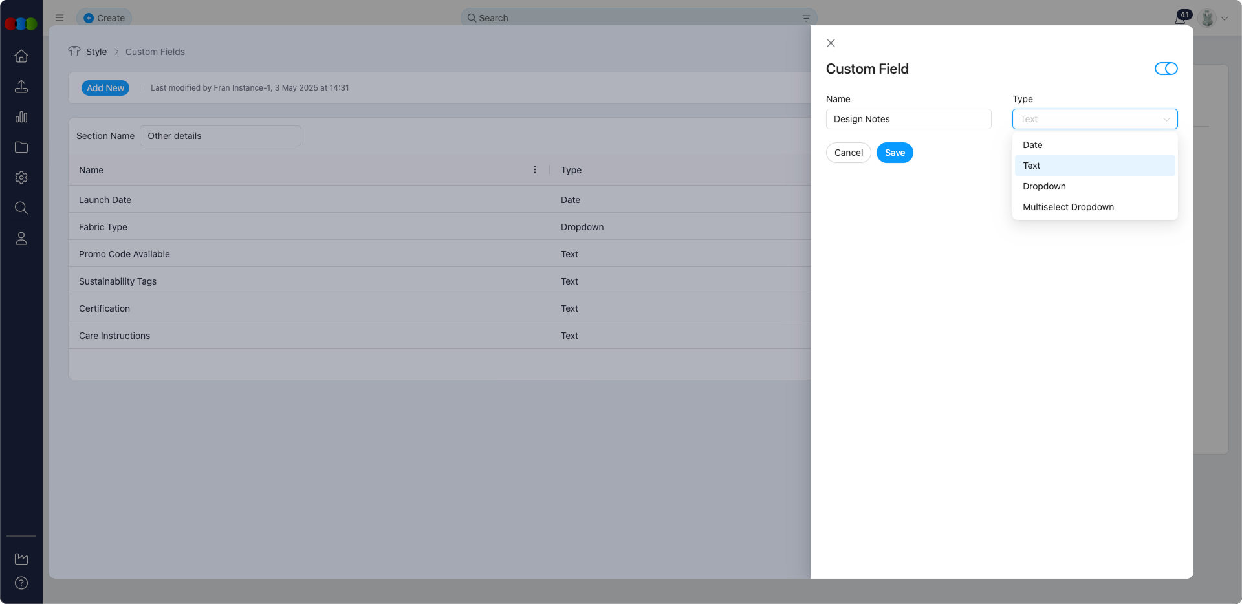The width and height of the screenshot is (1242, 604).
Task: Open the User profile icon in sidebar
Action: pos(21,238)
